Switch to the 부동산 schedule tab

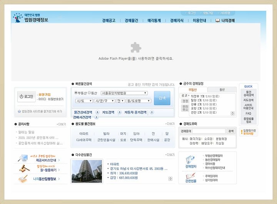point(193,90)
